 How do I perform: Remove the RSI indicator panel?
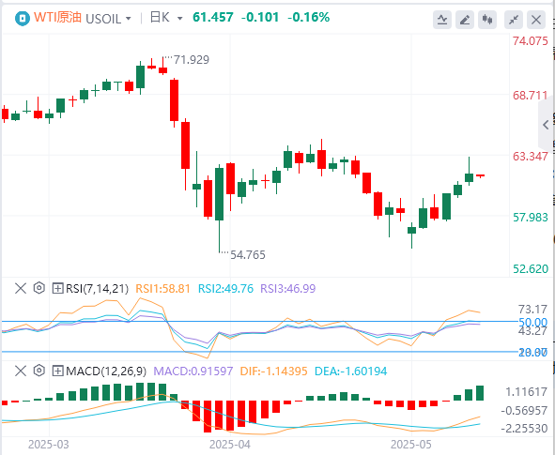21,288
